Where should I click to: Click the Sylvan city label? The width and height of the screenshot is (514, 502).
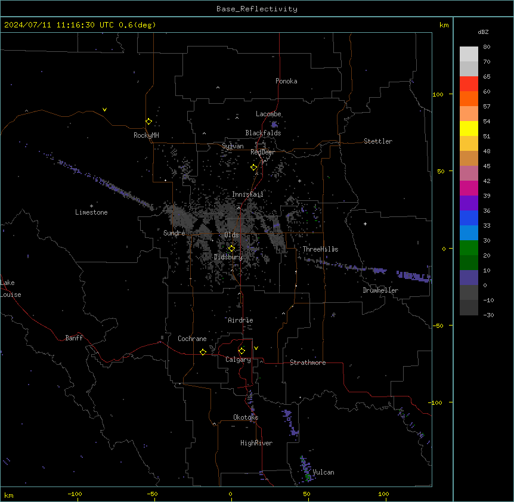[233, 146]
